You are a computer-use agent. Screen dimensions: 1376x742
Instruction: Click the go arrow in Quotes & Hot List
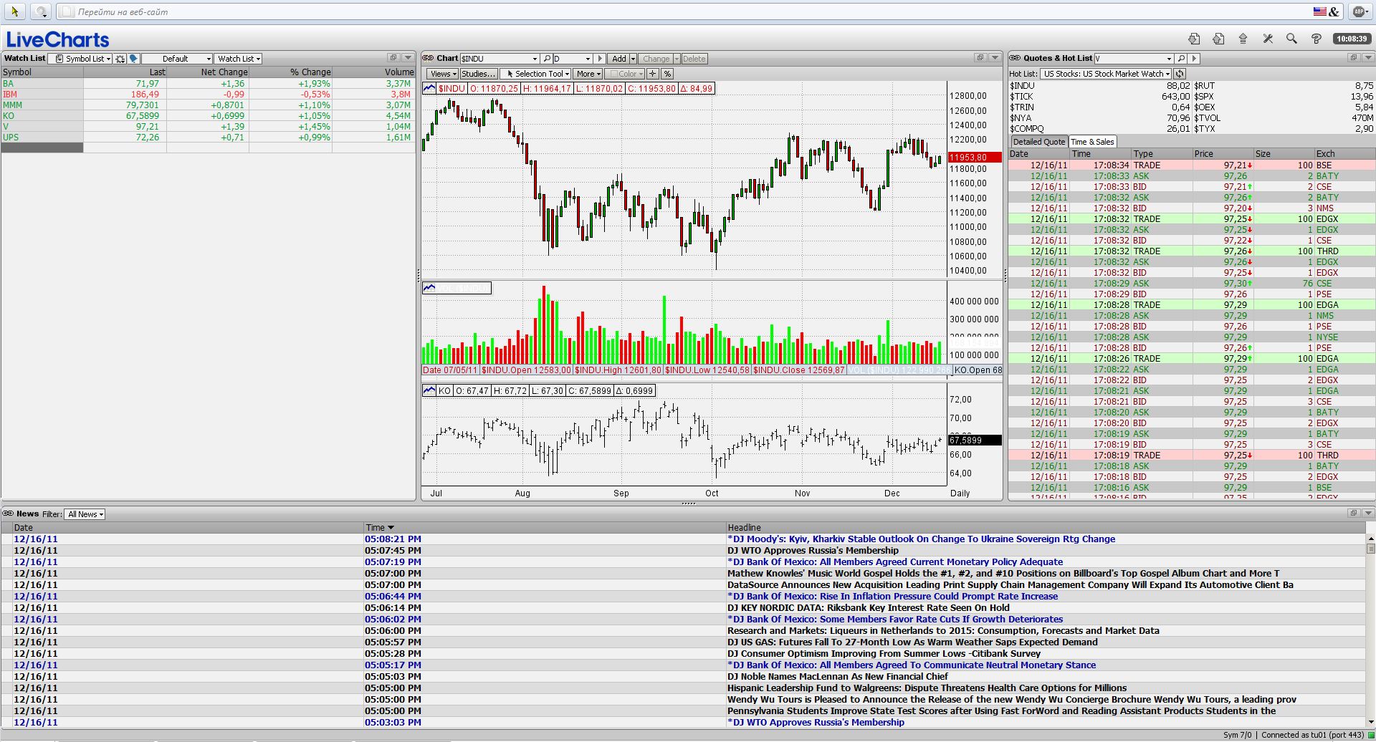click(1194, 59)
